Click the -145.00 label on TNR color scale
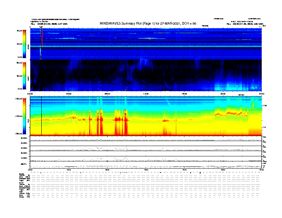Image resolution: width=282 pixels, height=218 pixels. tap(19, 116)
